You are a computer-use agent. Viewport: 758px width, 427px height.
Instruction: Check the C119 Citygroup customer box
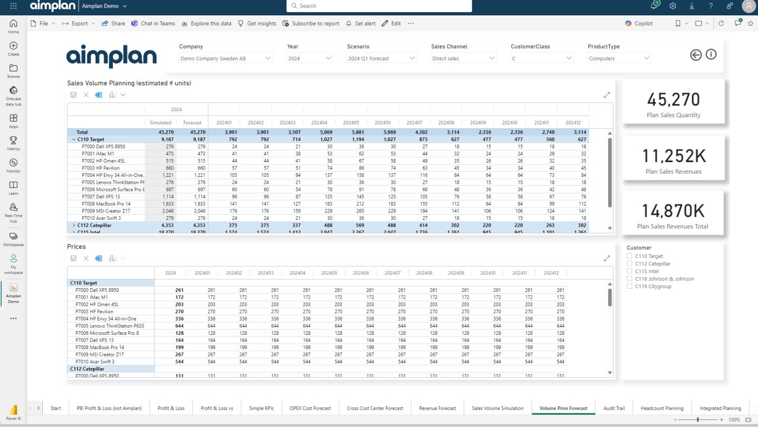pyautogui.click(x=629, y=286)
